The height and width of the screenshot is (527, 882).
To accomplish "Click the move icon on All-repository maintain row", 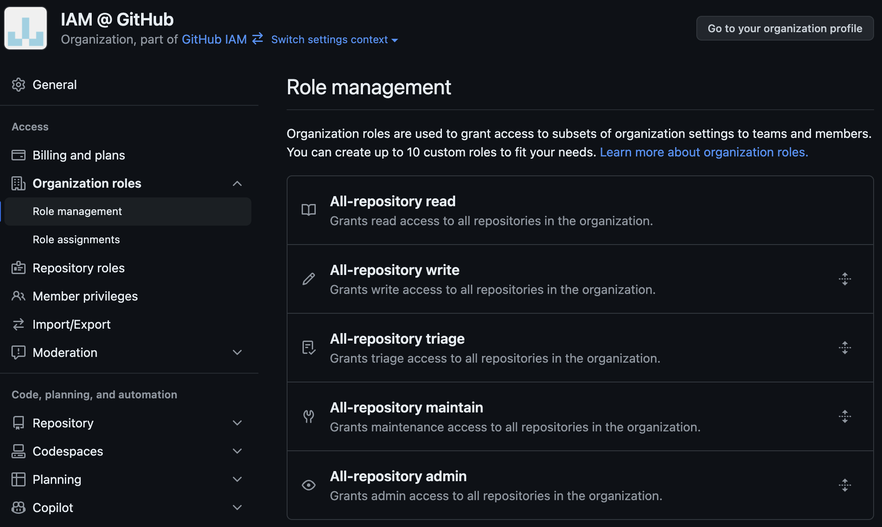I will (845, 416).
